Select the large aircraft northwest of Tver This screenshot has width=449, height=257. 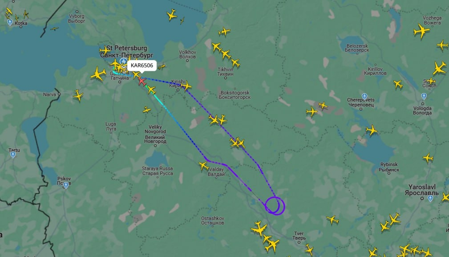pyautogui.click(x=259, y=228)
